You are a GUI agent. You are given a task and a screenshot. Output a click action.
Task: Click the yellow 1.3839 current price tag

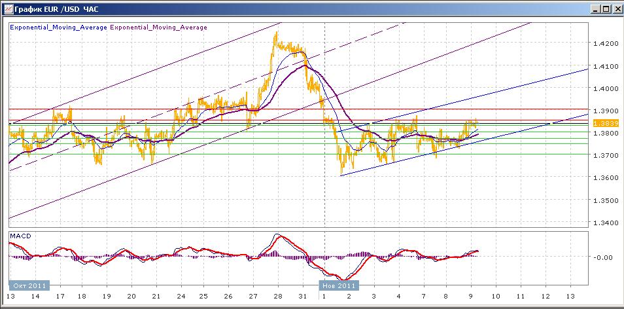pos(602,123)
